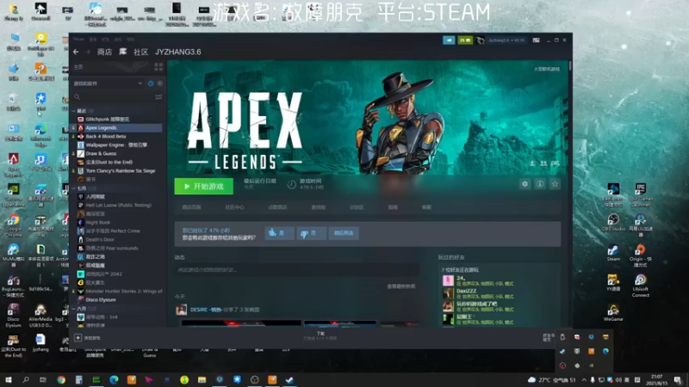This screenshot has height=387, width=689.
Task: Click the recent activity clock filter icon
Action: (x=151, y=83)
